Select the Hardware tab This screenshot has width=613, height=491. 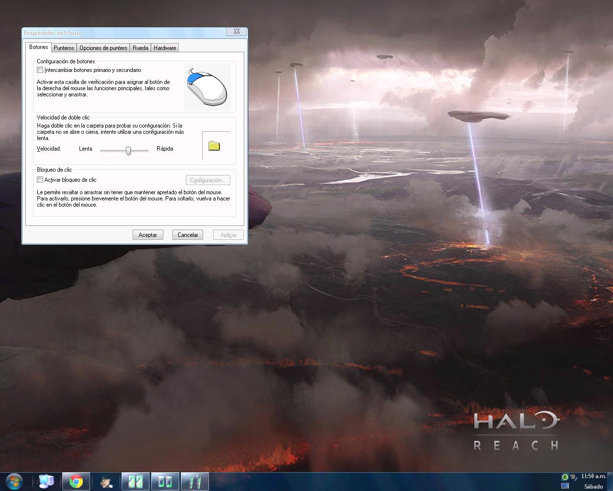164,47
